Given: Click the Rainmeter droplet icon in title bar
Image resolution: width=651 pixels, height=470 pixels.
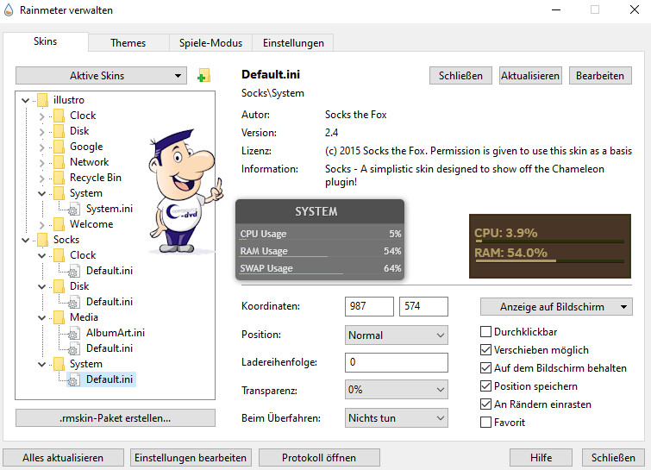Looking at the screenshot, I should 9,9.
